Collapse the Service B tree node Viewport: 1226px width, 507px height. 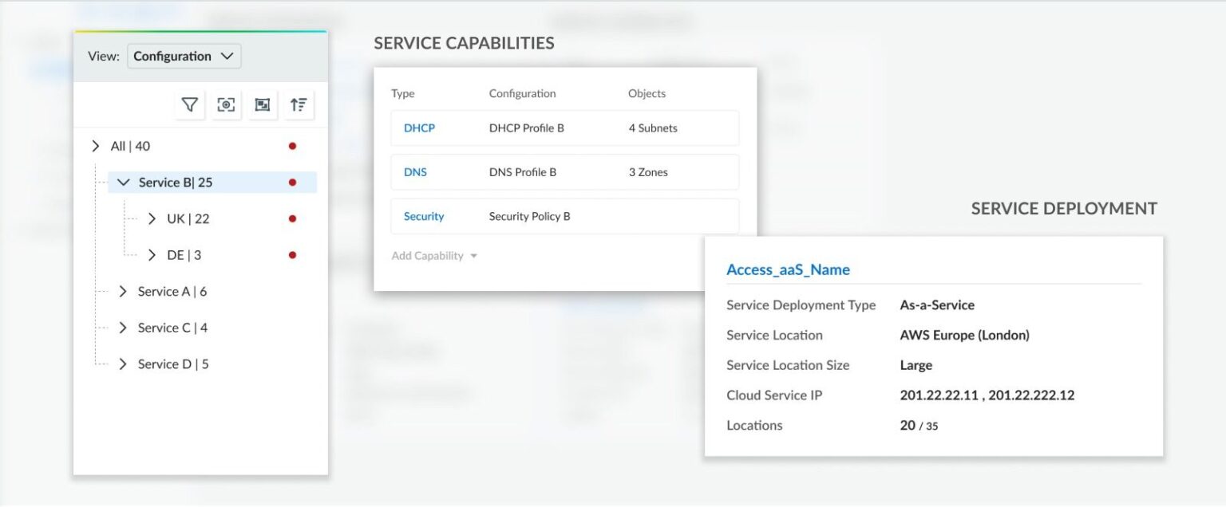point(123,182)
